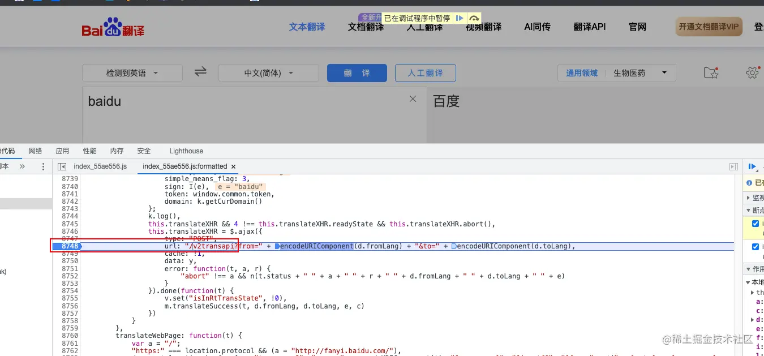Viewport: 764px width, 356px height.
Task: Open the Lighthouse DevTools panel
Action: pos(186,151)
